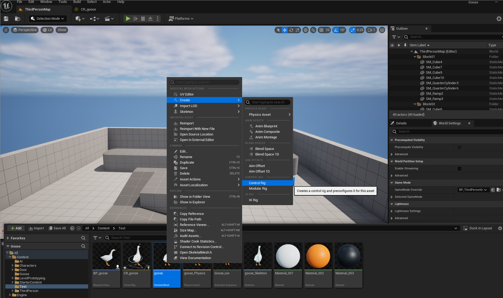The image size is (503, 298).
Task: Click the Eject from player button
Action: (x=150, y=19)
